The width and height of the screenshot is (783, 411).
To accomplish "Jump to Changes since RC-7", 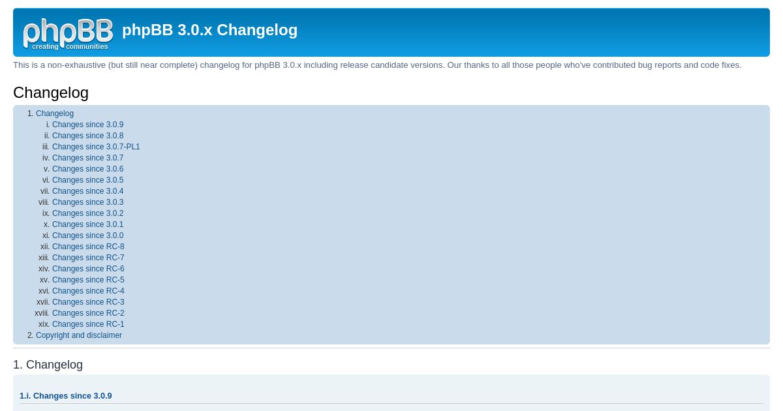I will pyautogui.click(x=88, y=258).
